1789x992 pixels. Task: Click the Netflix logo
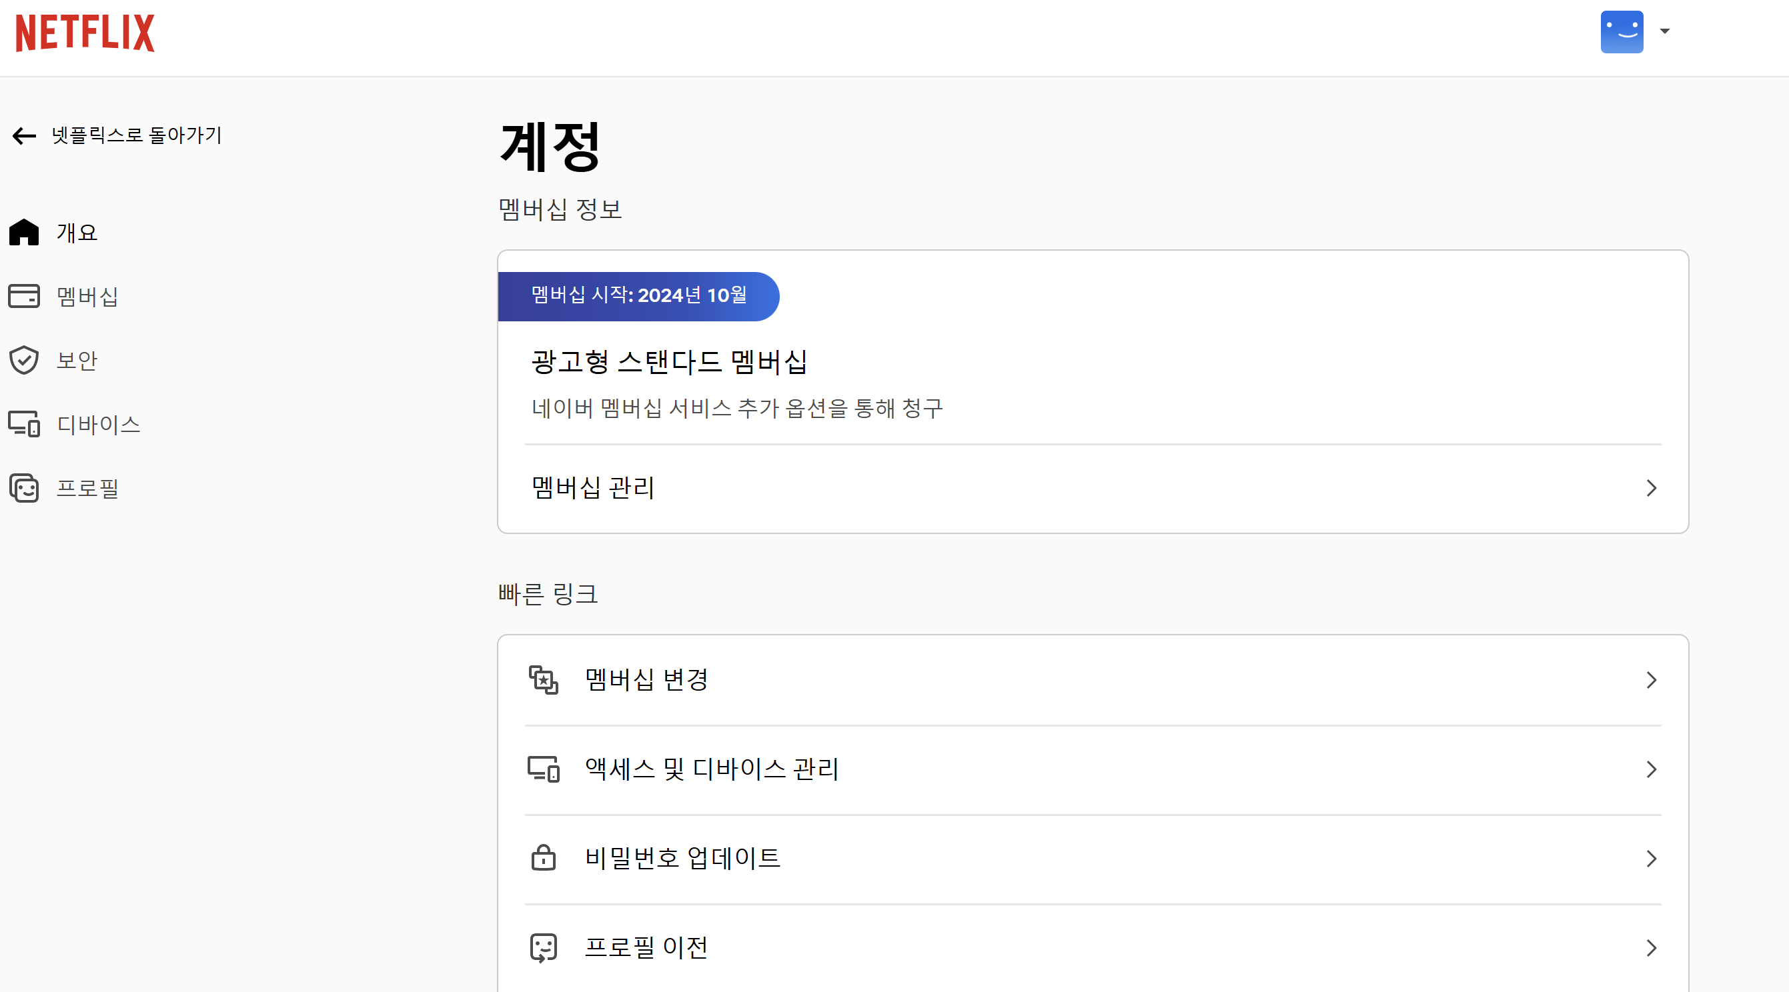83,31
